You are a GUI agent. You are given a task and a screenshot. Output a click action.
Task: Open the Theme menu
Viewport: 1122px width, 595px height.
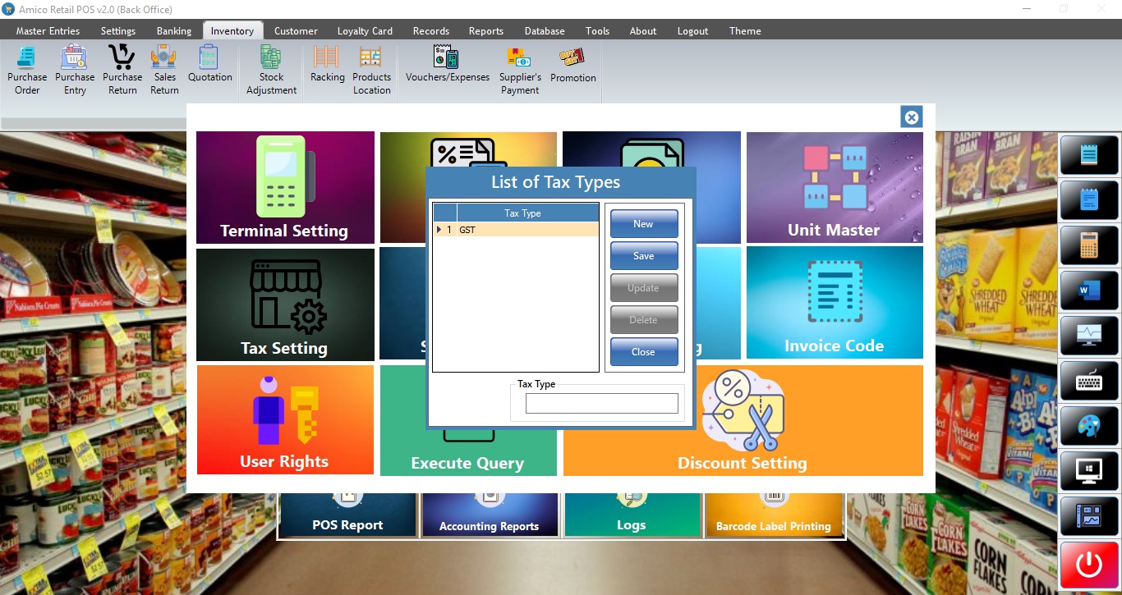[745, 31]
